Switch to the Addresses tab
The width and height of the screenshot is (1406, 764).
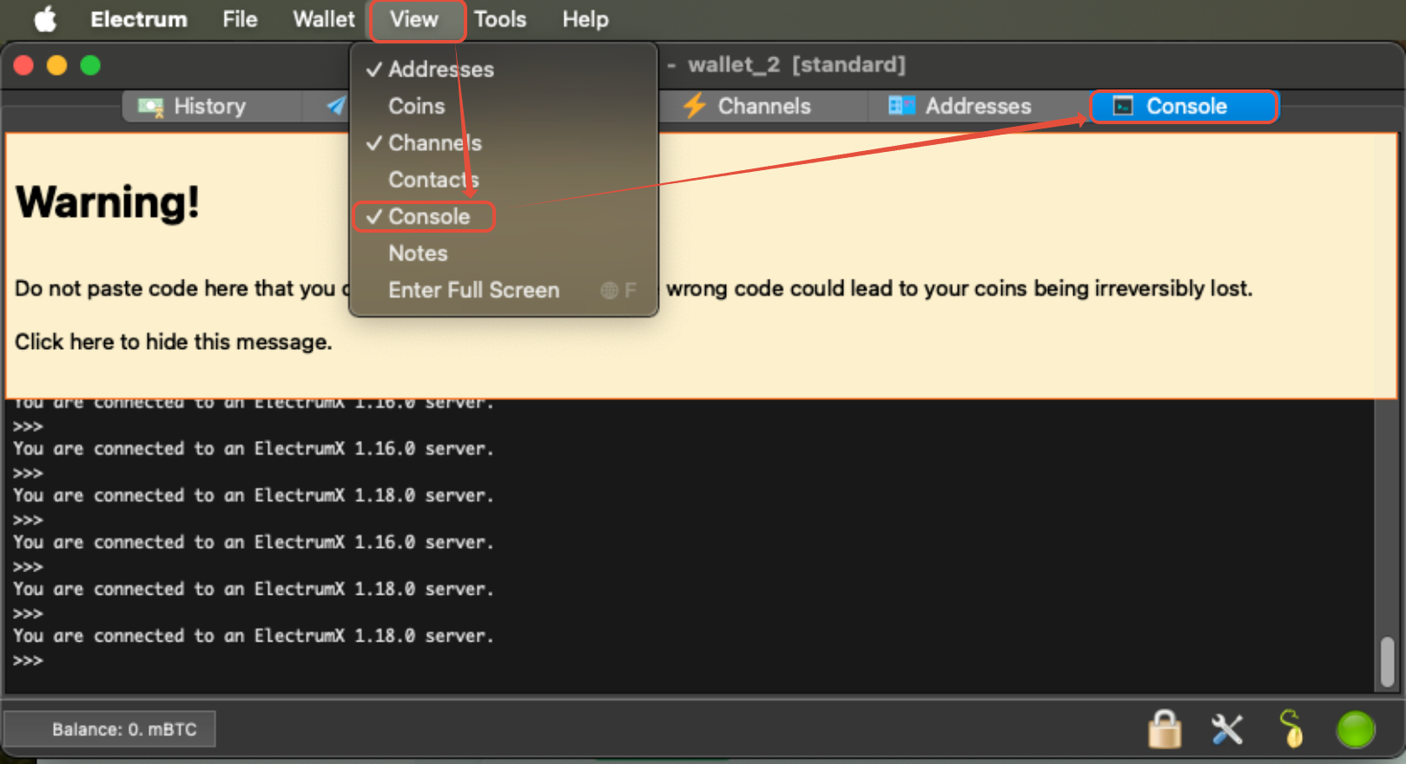tap(978, 106)
